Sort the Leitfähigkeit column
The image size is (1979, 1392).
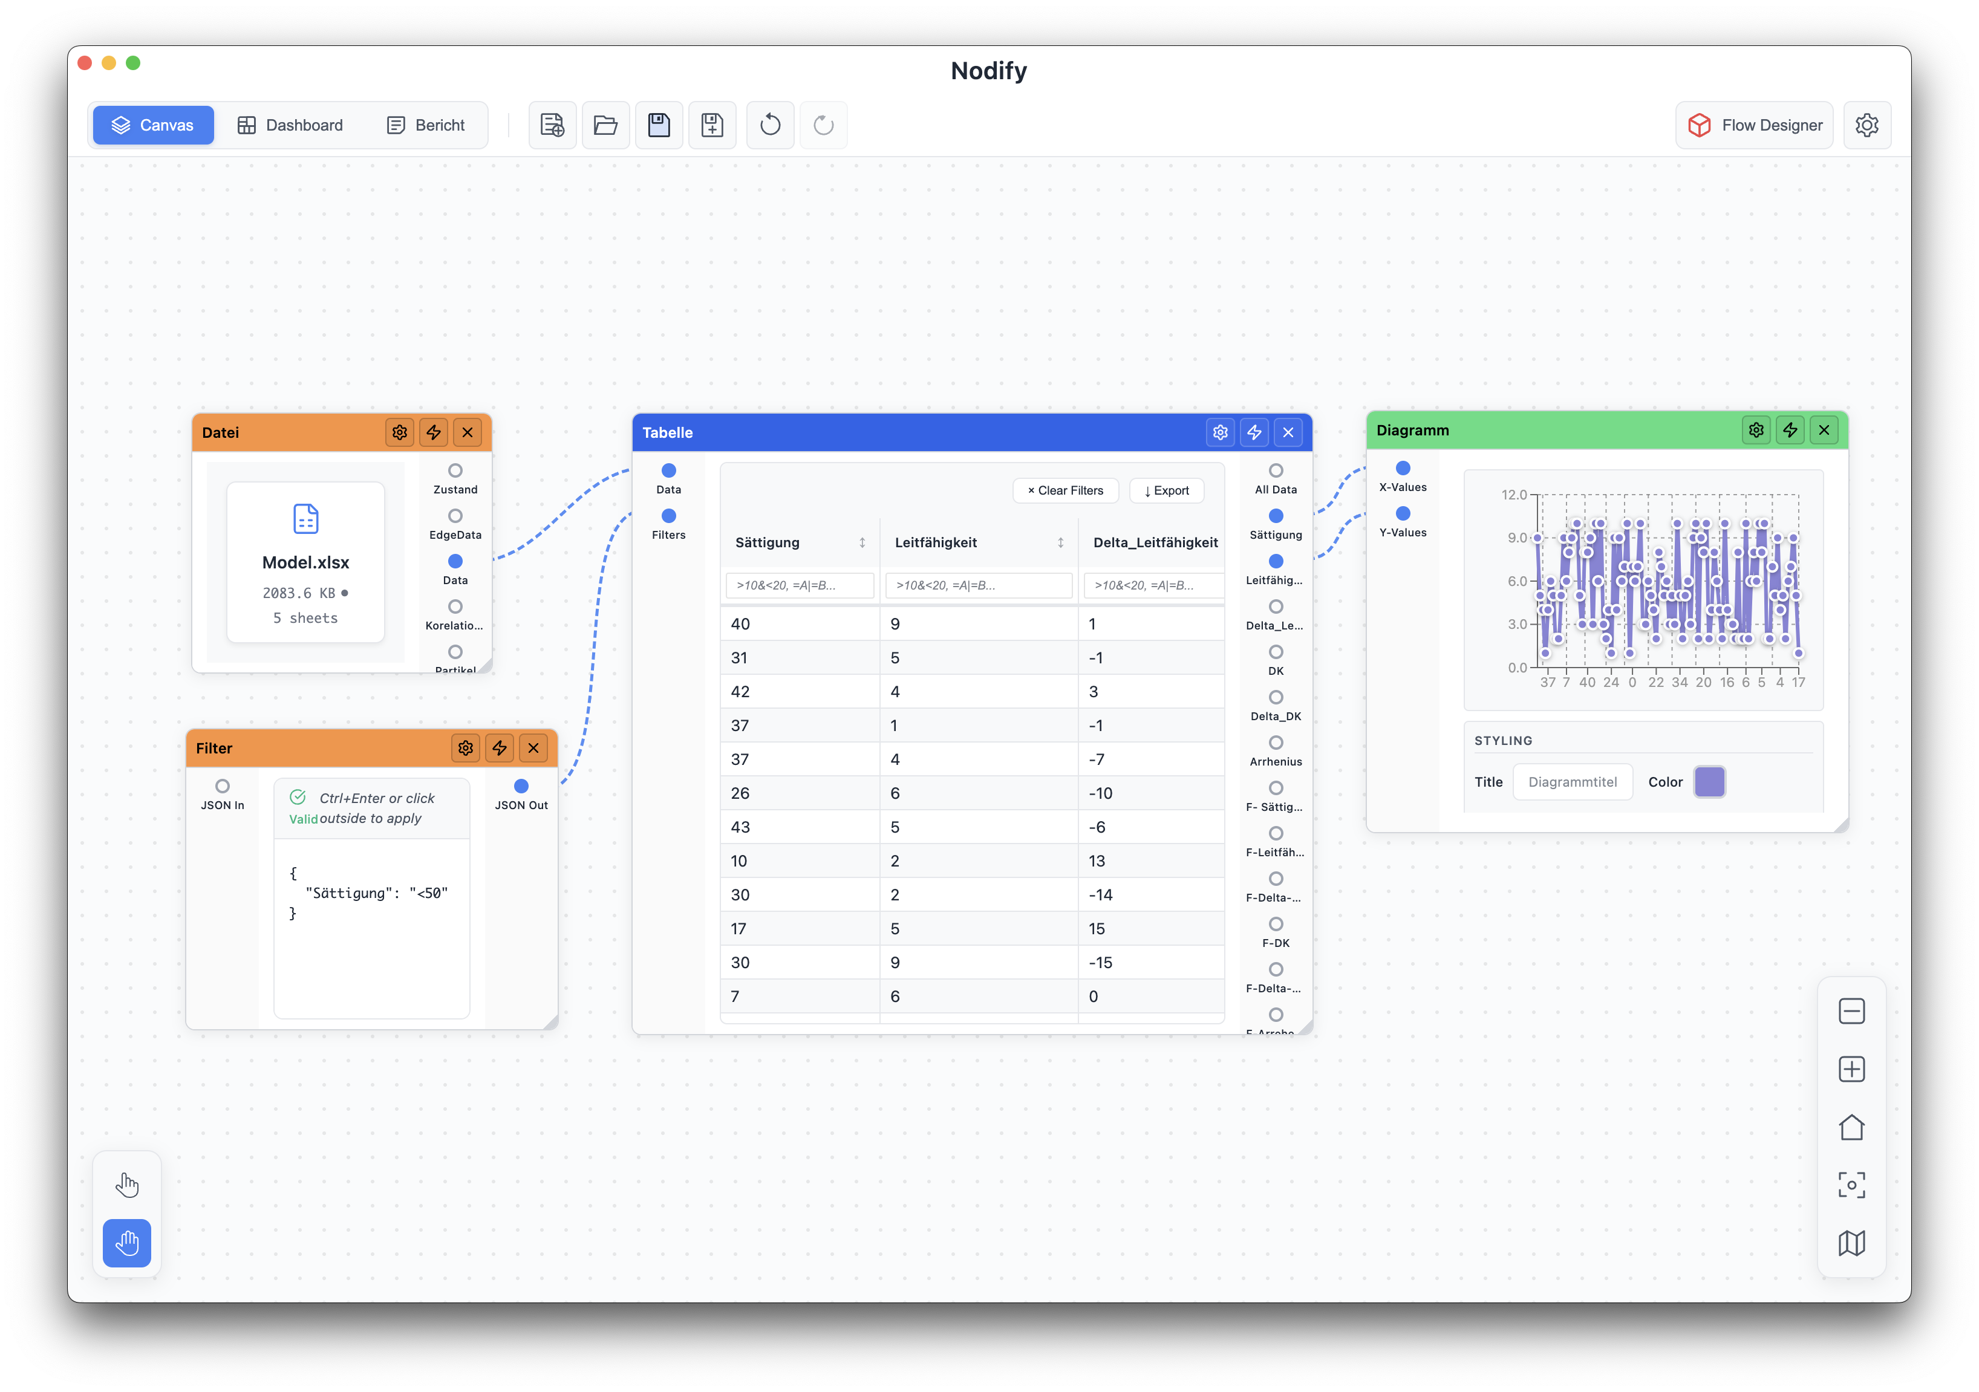pos(1061,542)
